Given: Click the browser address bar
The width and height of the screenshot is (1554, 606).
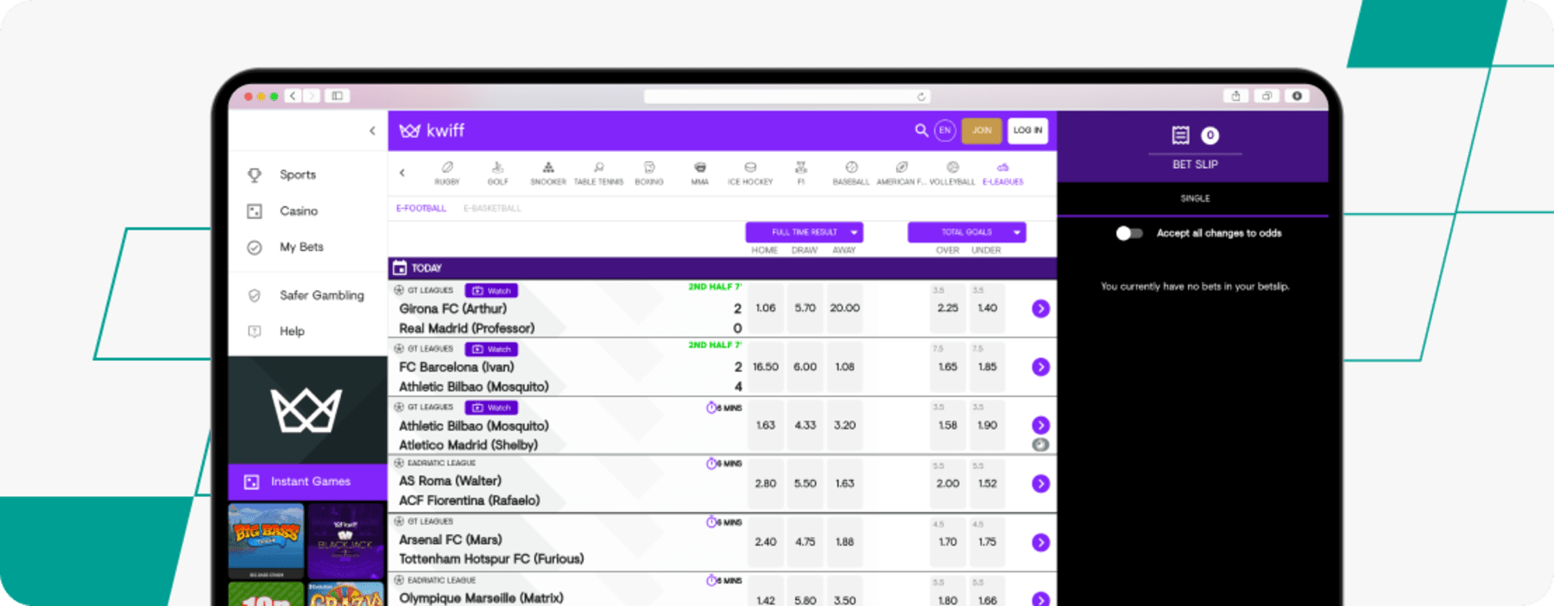Looking at the screenshot, I should [x=787, y=97].
